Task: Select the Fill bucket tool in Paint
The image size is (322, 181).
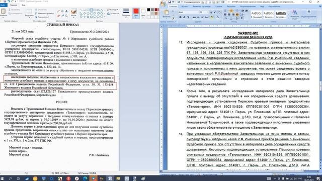Action: (62, 11)
